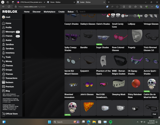
Task: Click the browser refresh button
Action: pyautogui.click(x=9, y=7)
